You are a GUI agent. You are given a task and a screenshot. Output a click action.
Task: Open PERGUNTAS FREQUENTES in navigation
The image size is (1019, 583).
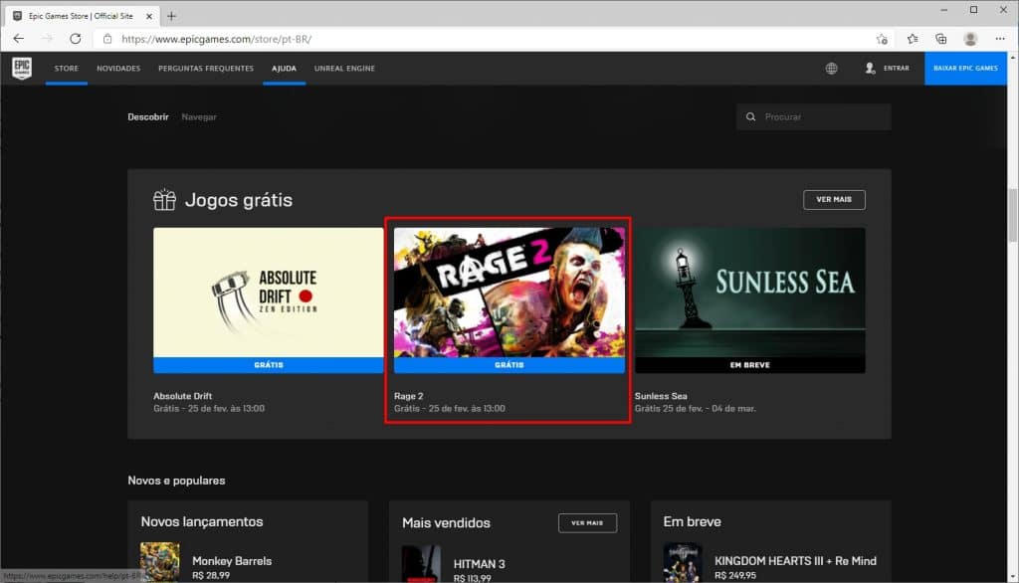(206, 69)
